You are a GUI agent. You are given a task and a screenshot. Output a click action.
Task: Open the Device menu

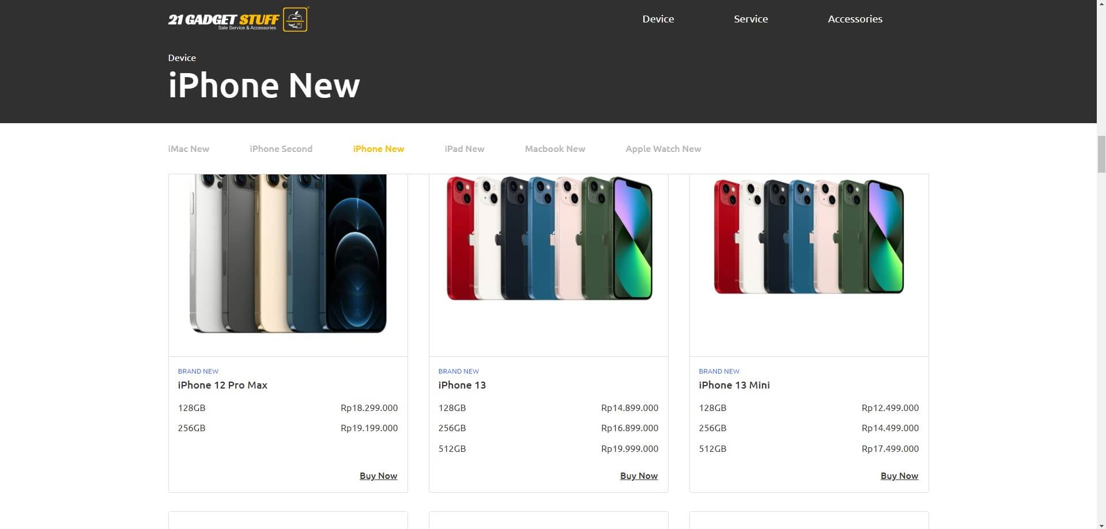pos(658,19)
